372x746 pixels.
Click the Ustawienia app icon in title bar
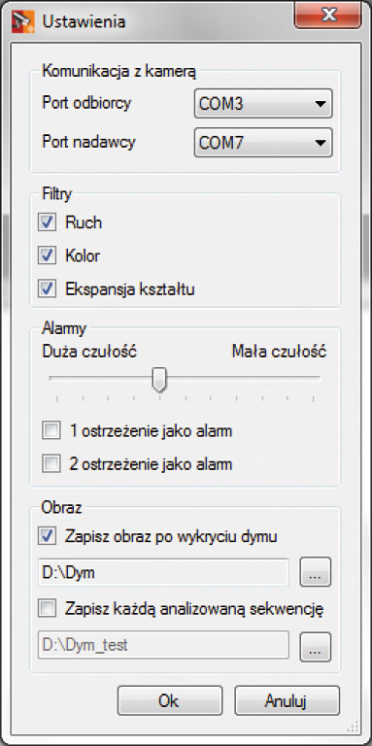tap(23, 21)
